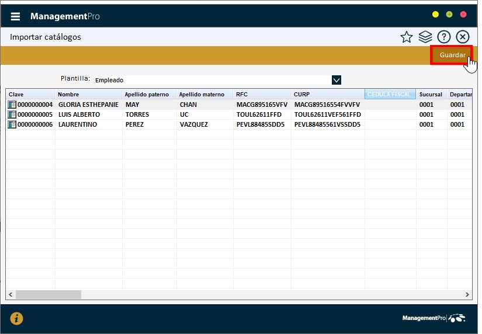Click the row icon for 0000000004
Viewport: 482px width, 334px height.
(12, 105)
